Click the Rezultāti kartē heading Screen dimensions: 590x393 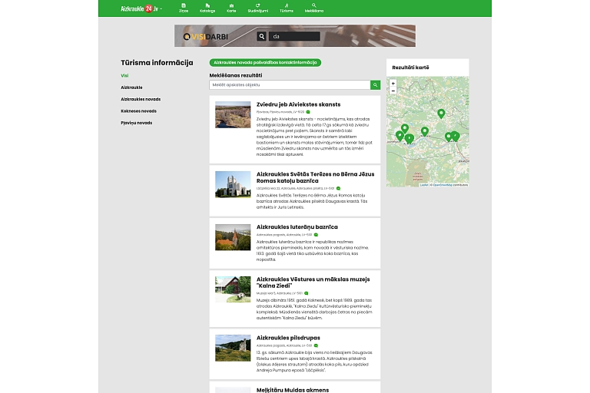point(410,68)
